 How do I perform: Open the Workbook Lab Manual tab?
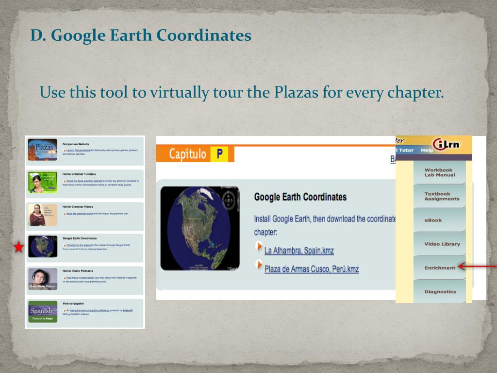(x=440, y=172)
